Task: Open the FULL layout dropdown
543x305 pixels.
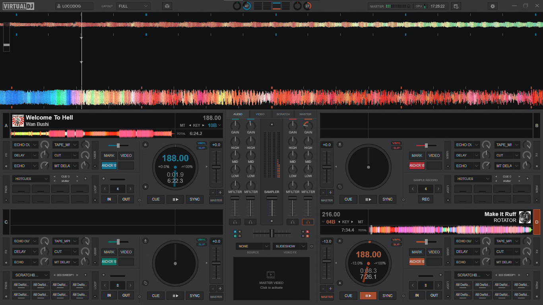Action: pos(133,6)
